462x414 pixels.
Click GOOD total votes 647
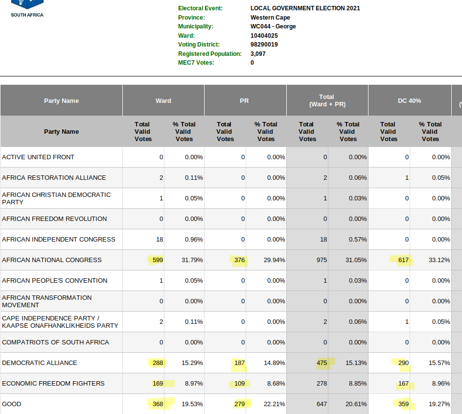(322, 404)
